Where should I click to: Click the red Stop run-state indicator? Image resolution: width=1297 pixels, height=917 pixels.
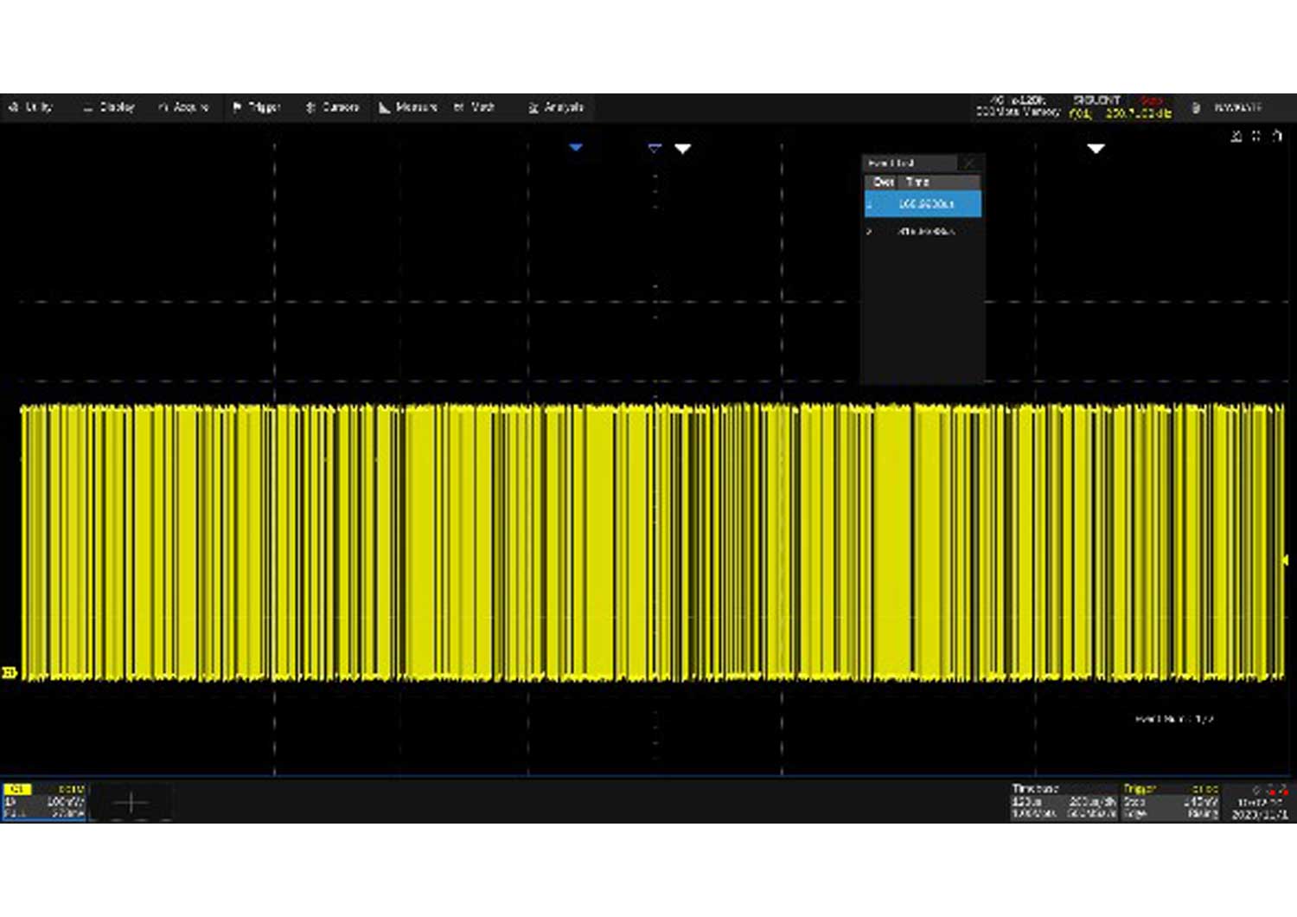(x=1151, y=101)
